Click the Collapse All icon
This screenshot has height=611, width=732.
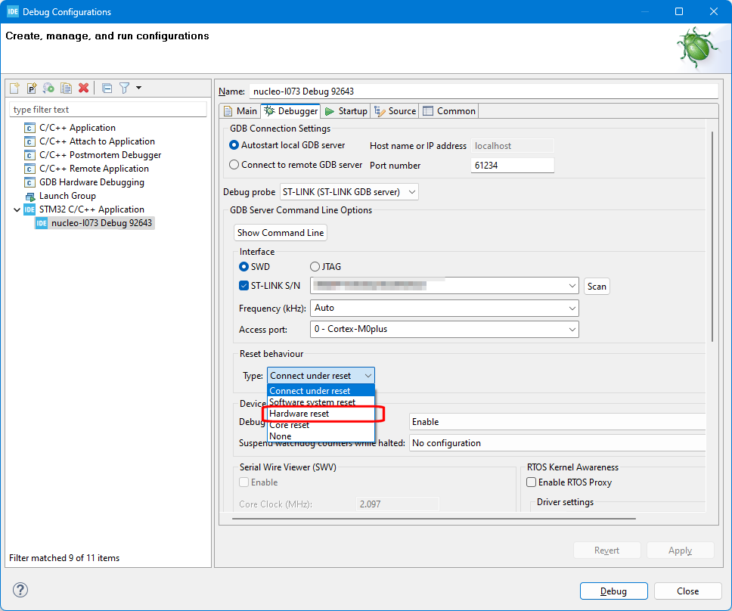click(107, 88)
